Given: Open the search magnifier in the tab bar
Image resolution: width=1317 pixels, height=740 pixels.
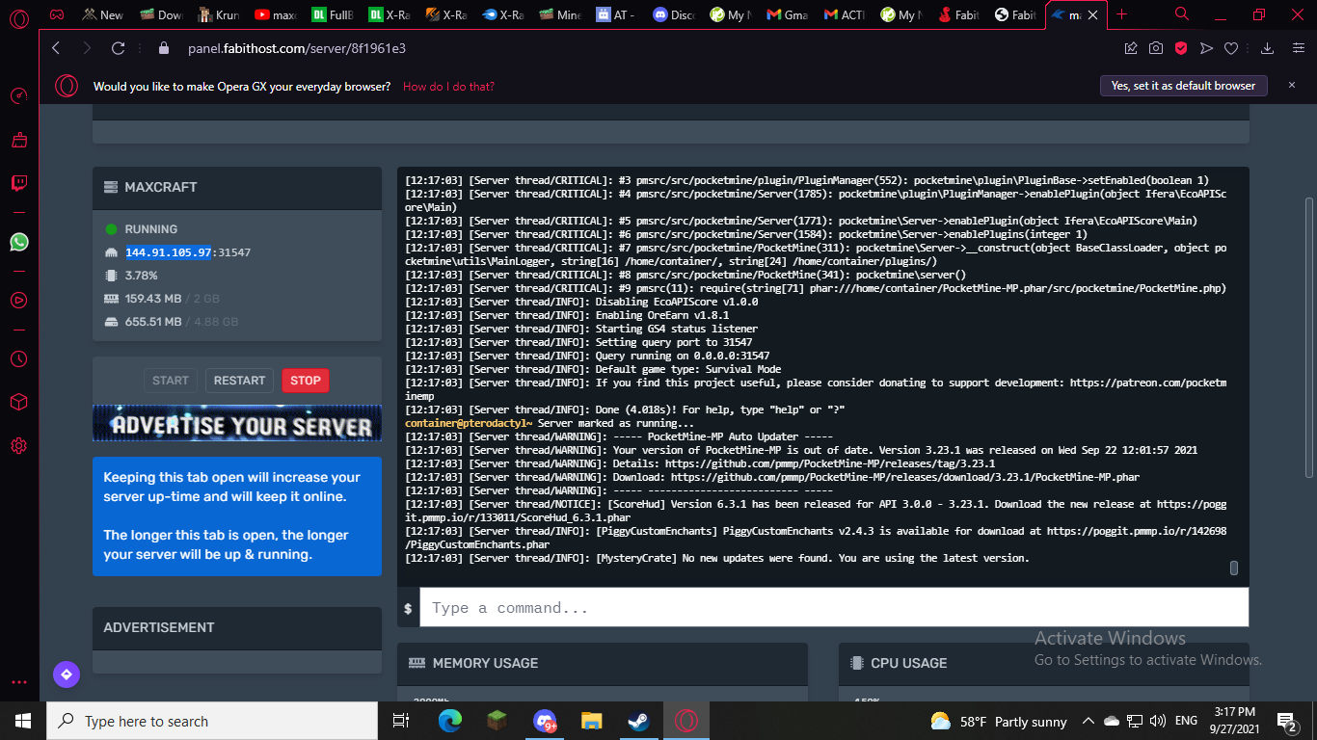Looking at the screenshot, I should coord(1181,14).
